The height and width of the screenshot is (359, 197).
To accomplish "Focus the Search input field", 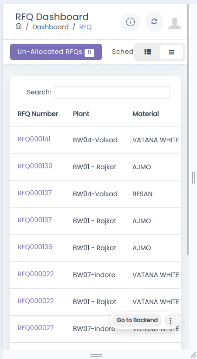I will click(x=112, y=93).
